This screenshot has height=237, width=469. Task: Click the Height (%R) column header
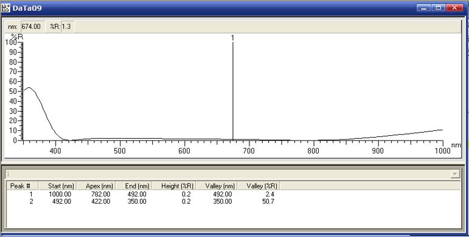174,186
